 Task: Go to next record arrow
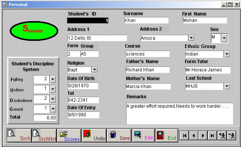tap(203, 136)
